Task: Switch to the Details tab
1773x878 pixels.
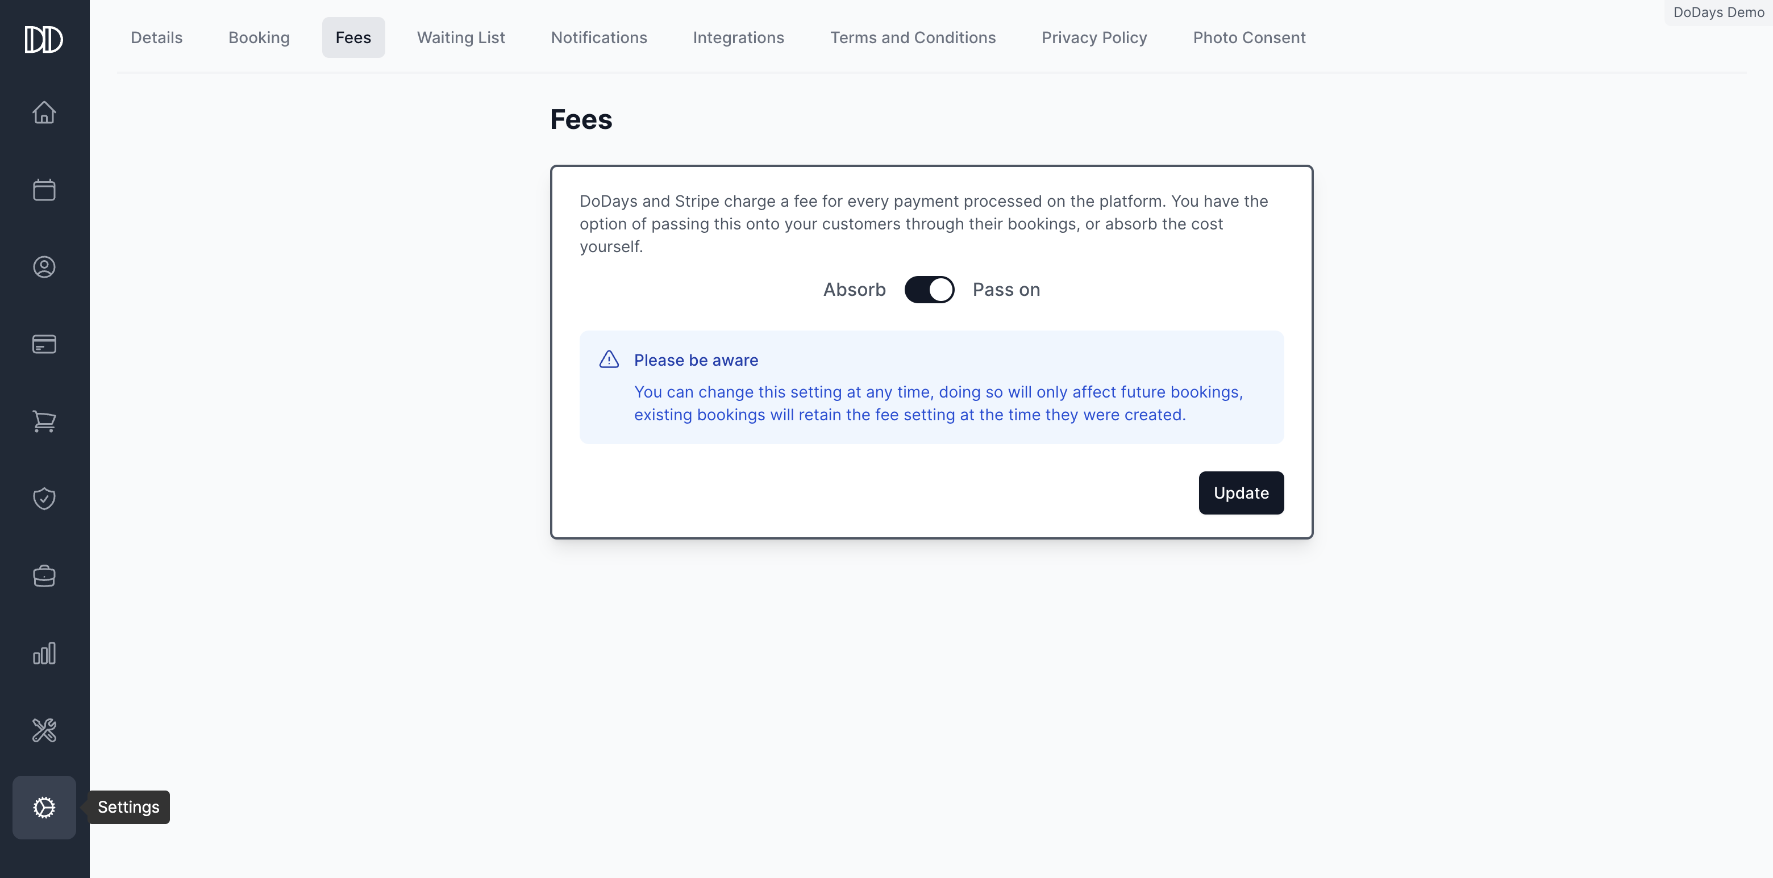Action: pyautogui.click(x=156, y=37)
